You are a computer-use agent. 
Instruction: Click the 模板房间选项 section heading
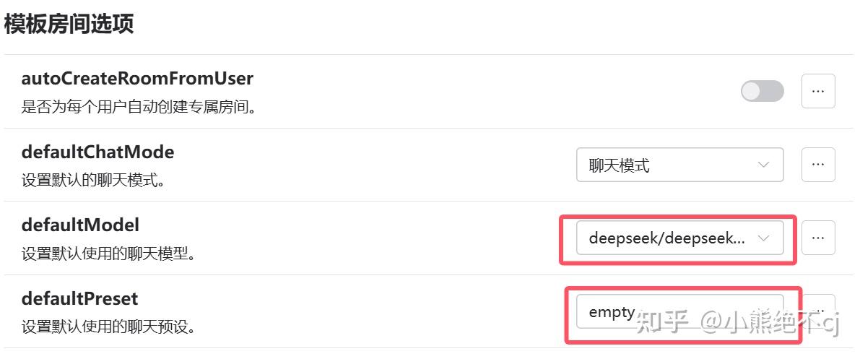[69, 25]
